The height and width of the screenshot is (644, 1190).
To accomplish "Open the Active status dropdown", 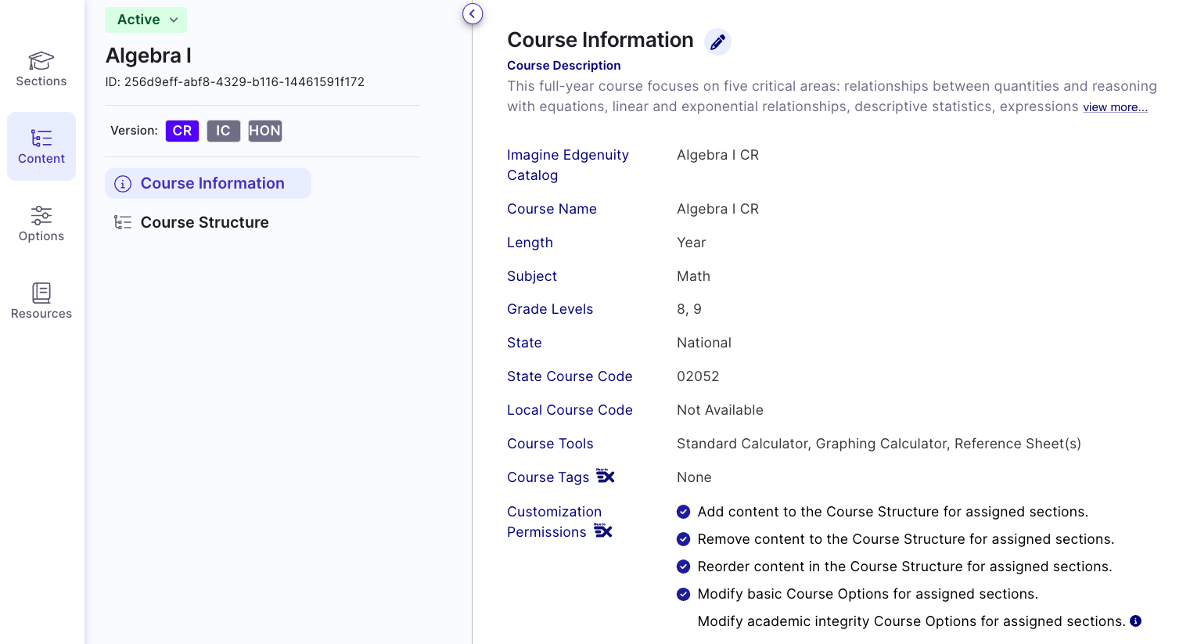I will pos(146,20).
